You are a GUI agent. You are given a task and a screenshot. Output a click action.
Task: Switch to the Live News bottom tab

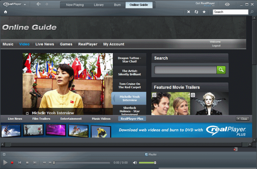(x=15, y=118)
